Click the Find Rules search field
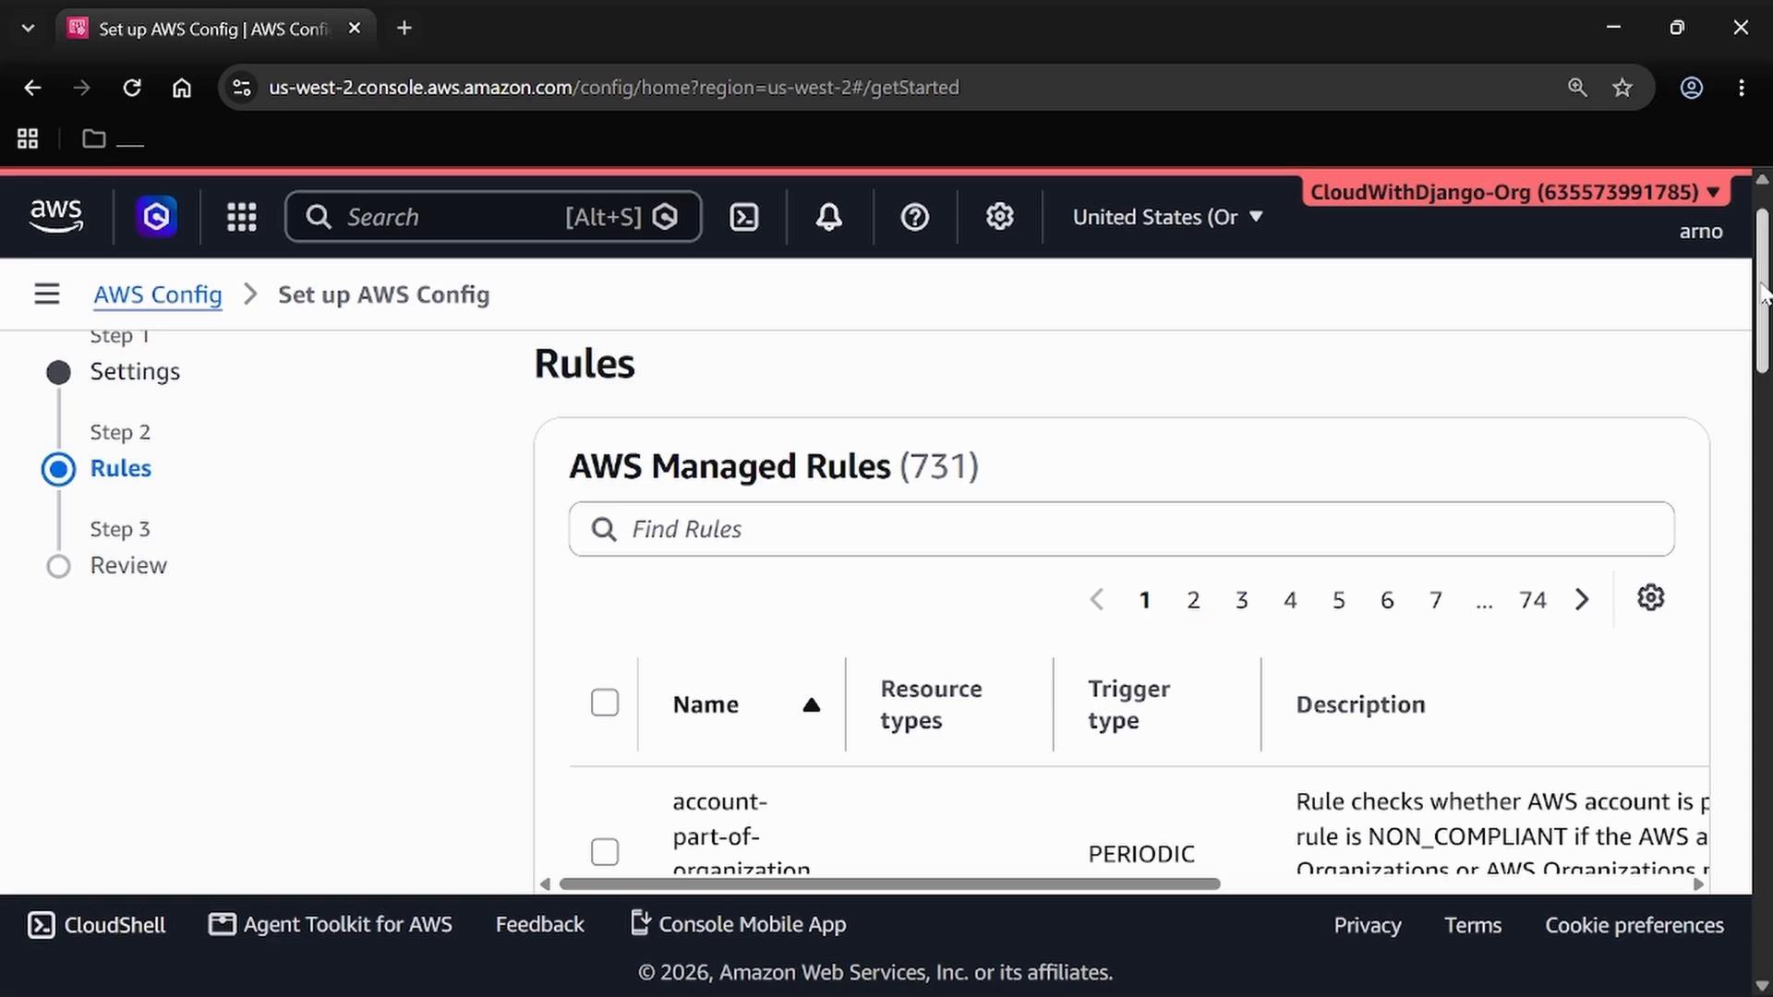Viewport: 1773px width, 997px height. point(1122,529)
